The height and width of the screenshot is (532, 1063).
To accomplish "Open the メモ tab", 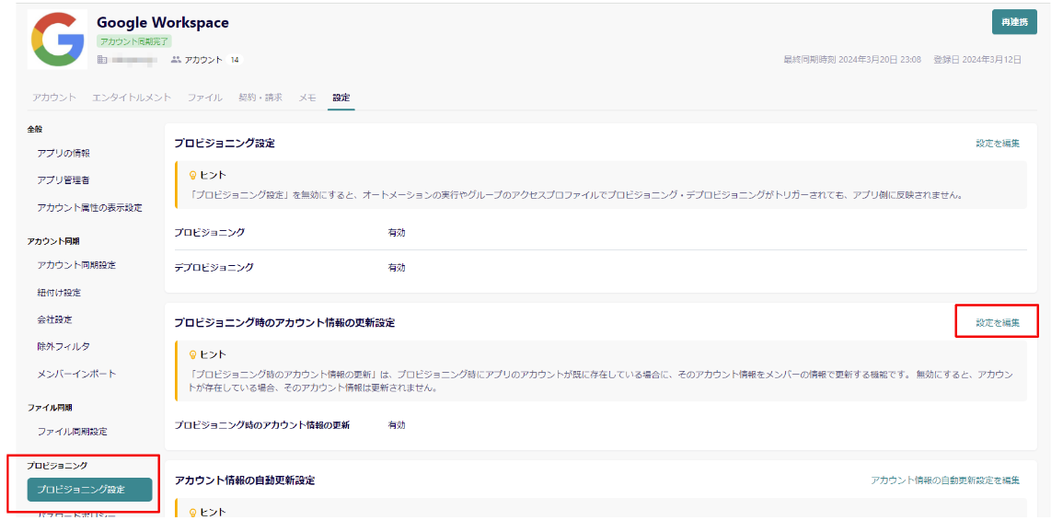I will point(307,98).
